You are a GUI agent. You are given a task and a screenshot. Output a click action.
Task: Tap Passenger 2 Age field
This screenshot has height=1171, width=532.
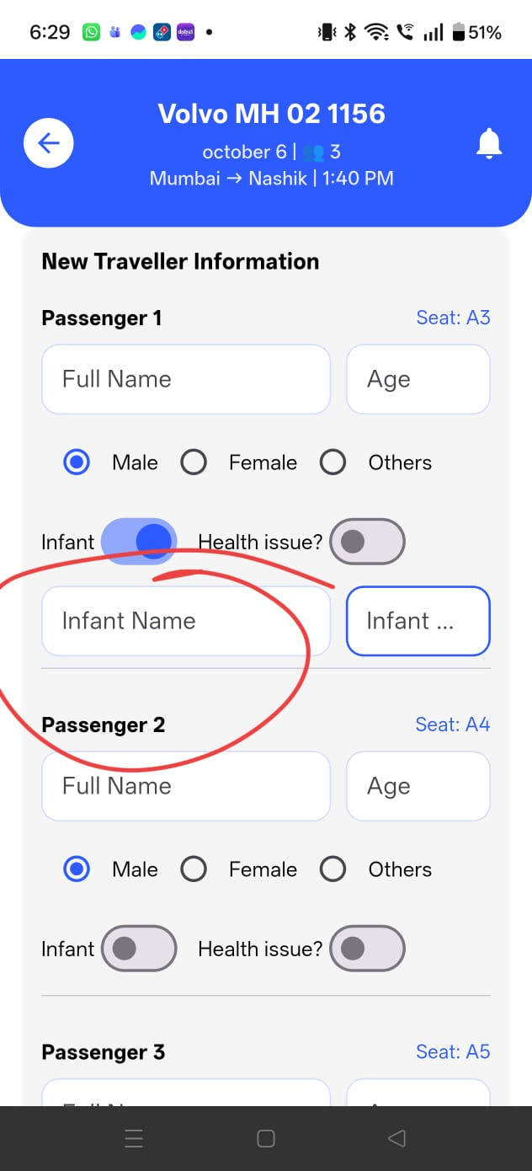(418, 786)
